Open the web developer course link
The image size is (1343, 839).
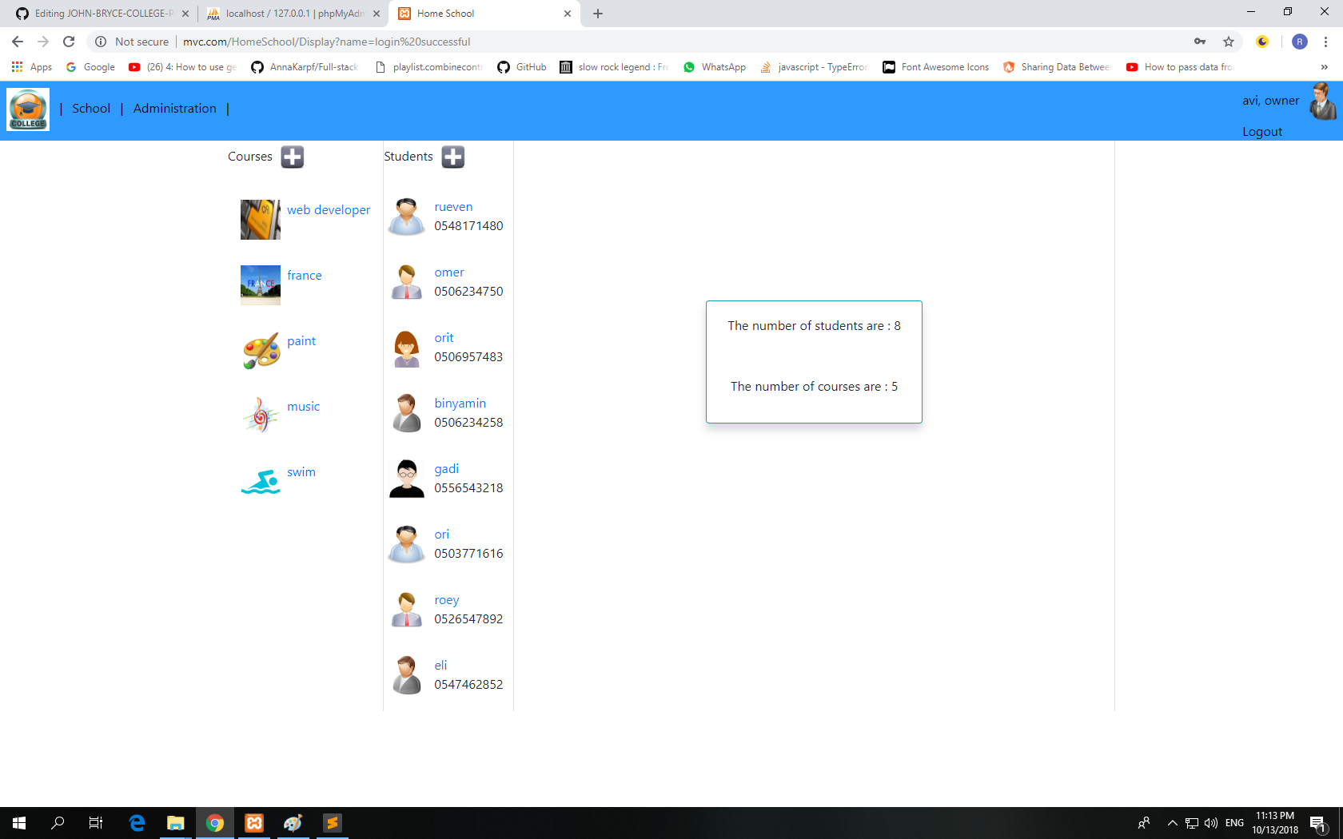[329, 210]
